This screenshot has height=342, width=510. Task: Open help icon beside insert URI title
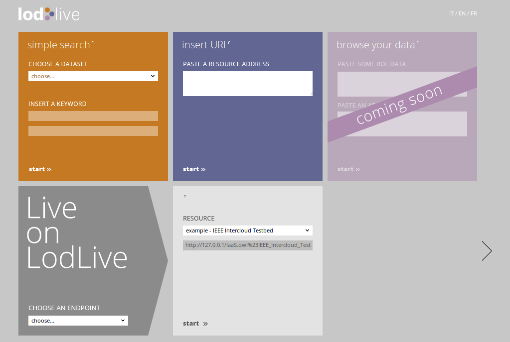click(229, 42)
